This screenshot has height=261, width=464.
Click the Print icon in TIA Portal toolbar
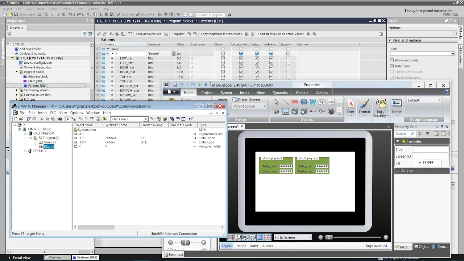pyautogui.click(x=40, y=14)
